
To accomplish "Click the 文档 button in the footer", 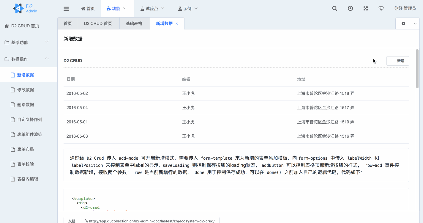I will pyautogui.click(x=72, y=221).
